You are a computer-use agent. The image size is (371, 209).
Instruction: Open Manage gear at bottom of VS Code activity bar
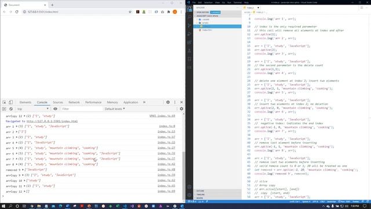(190, 195)
